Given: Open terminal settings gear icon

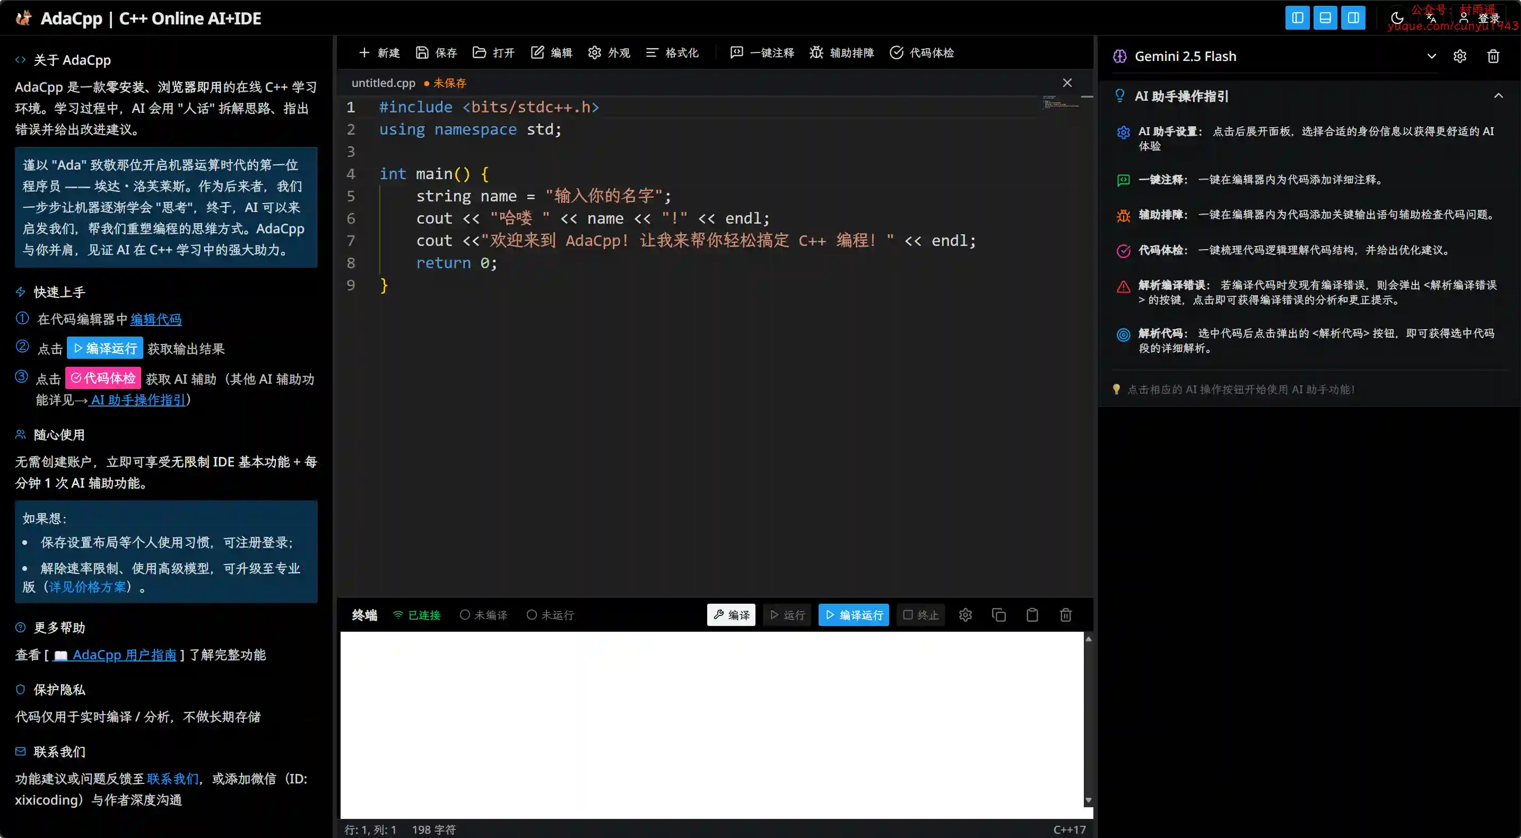Looking at the screenshot, I should (x=966, y=615).
